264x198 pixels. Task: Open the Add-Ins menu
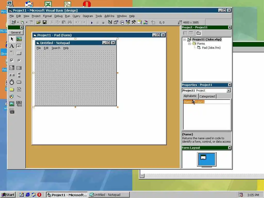click(x=109, y=16)
